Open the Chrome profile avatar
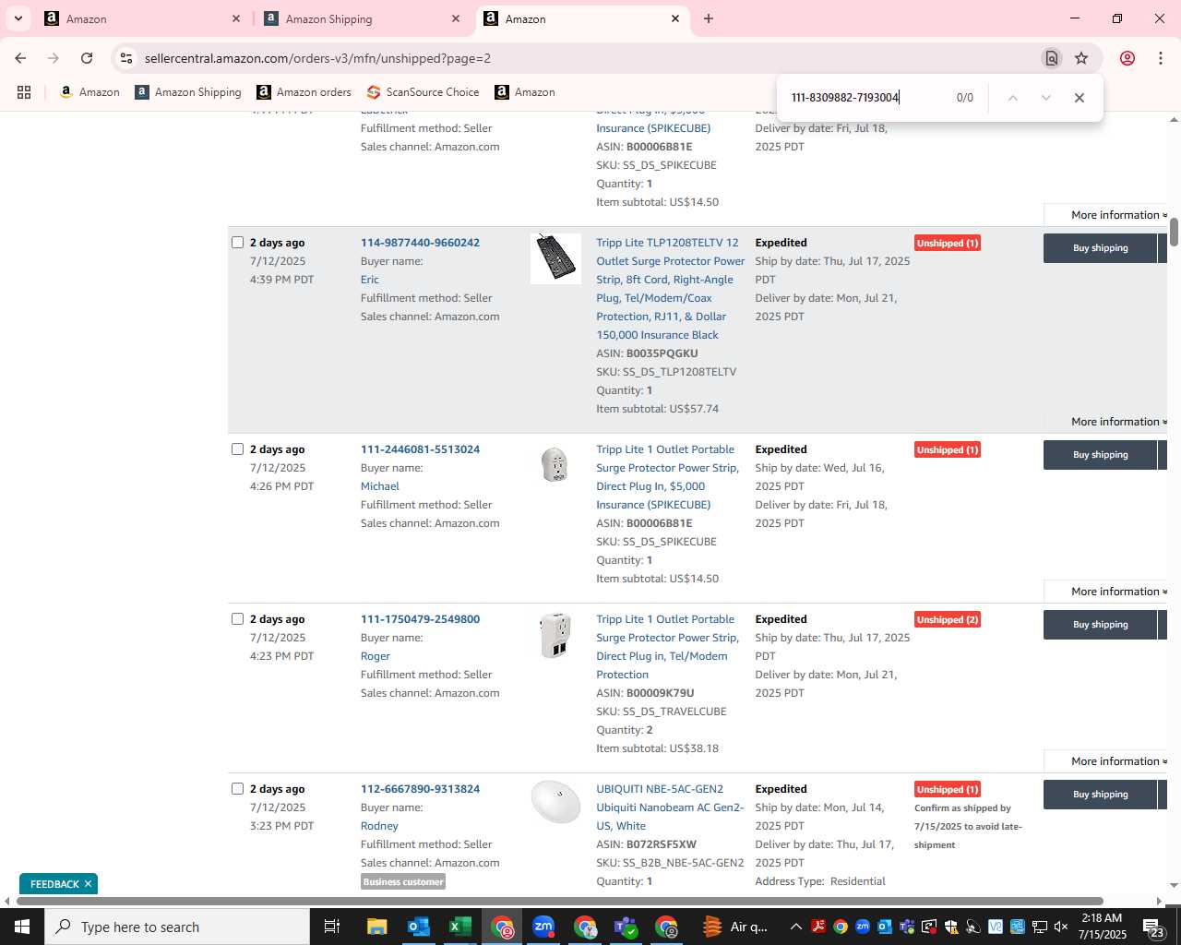Viewport: 1181px width, 945px height. (x=1127, y=58)
